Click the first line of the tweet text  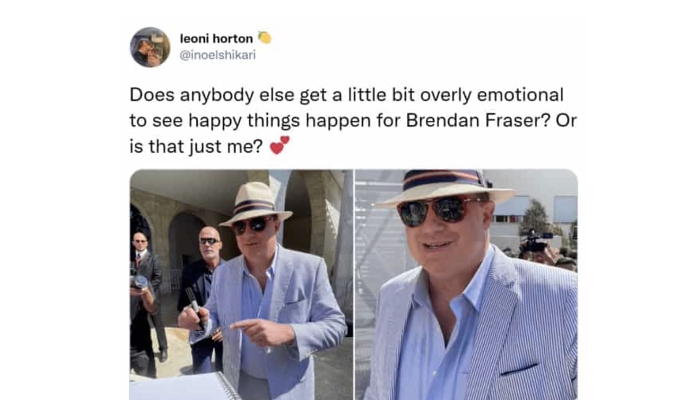click(x=347, y=95)
